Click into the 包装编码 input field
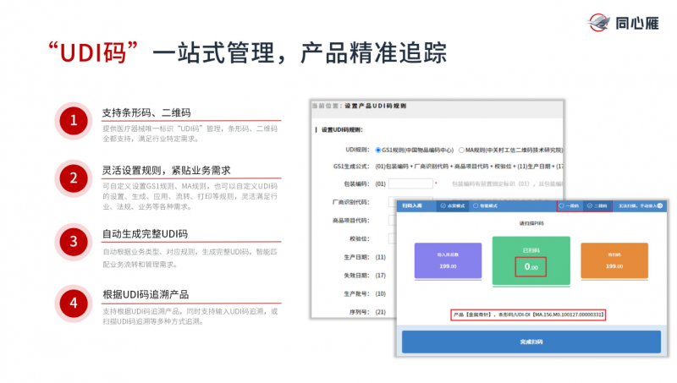Image resolution: width=677 pixels, height=383 pixels. tap(410, 183)
